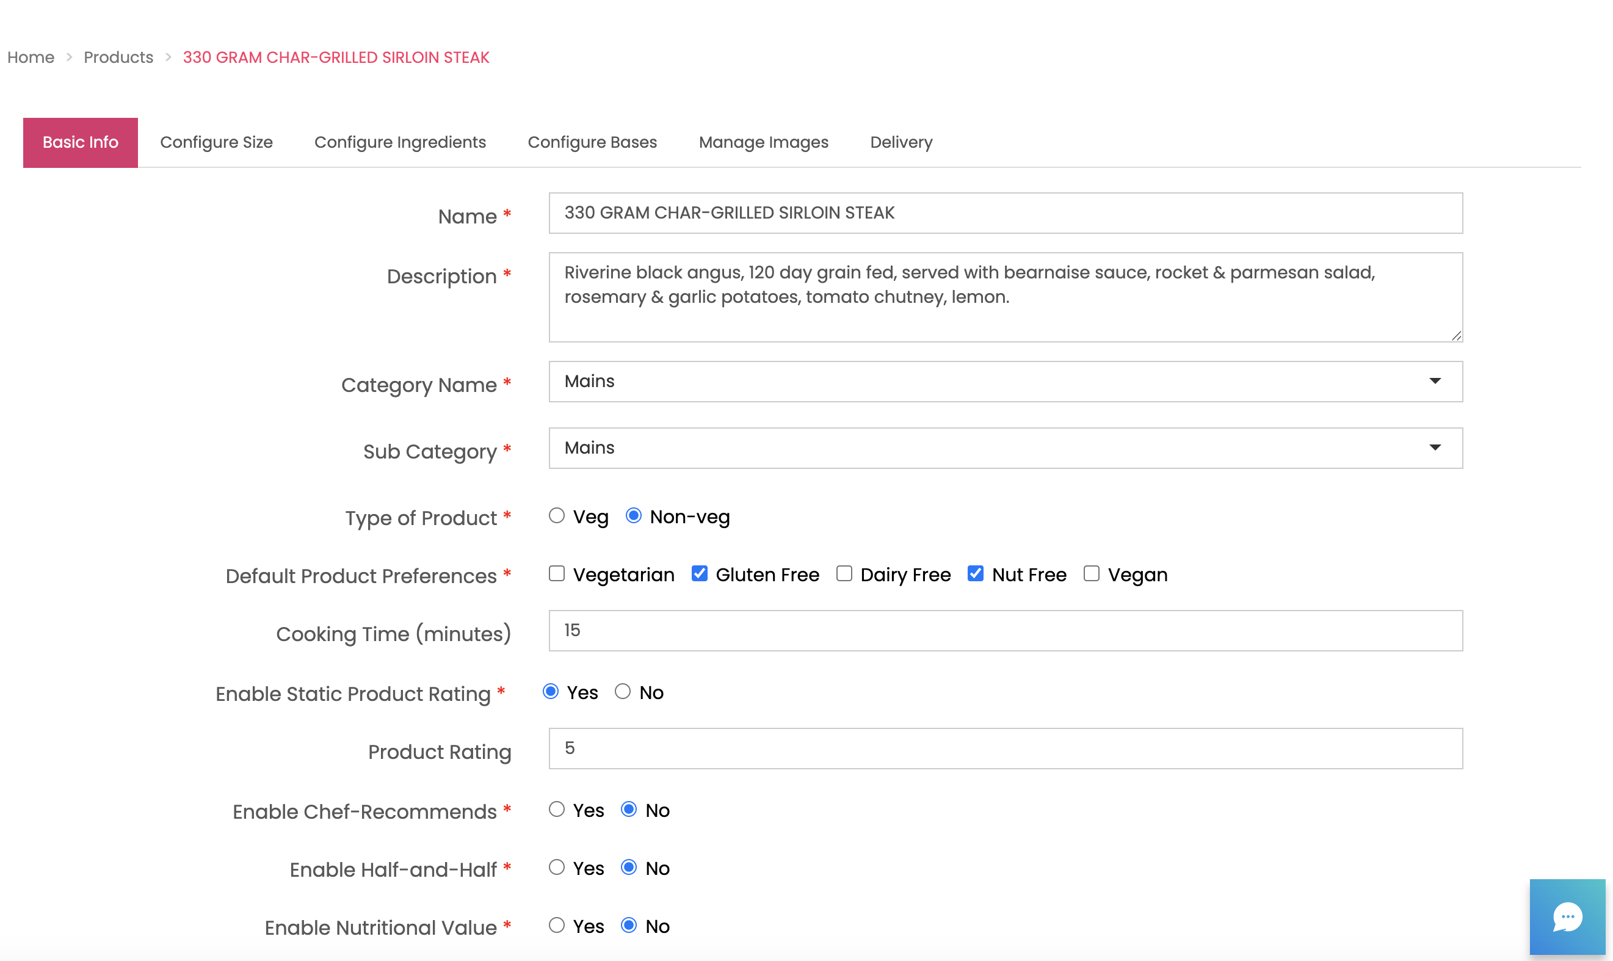The width and height of the screenshot is (1613, 961).
Task: Choose Yes for Enable Half-and-Half
Action: [556, 867]
